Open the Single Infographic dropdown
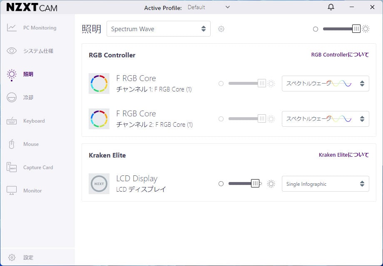383x266 pixels. 326,184
